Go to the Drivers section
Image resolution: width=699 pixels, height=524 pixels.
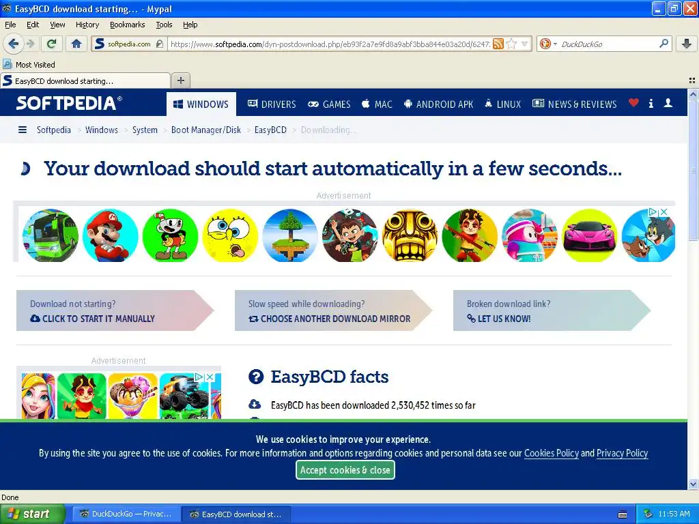[272, 104]
